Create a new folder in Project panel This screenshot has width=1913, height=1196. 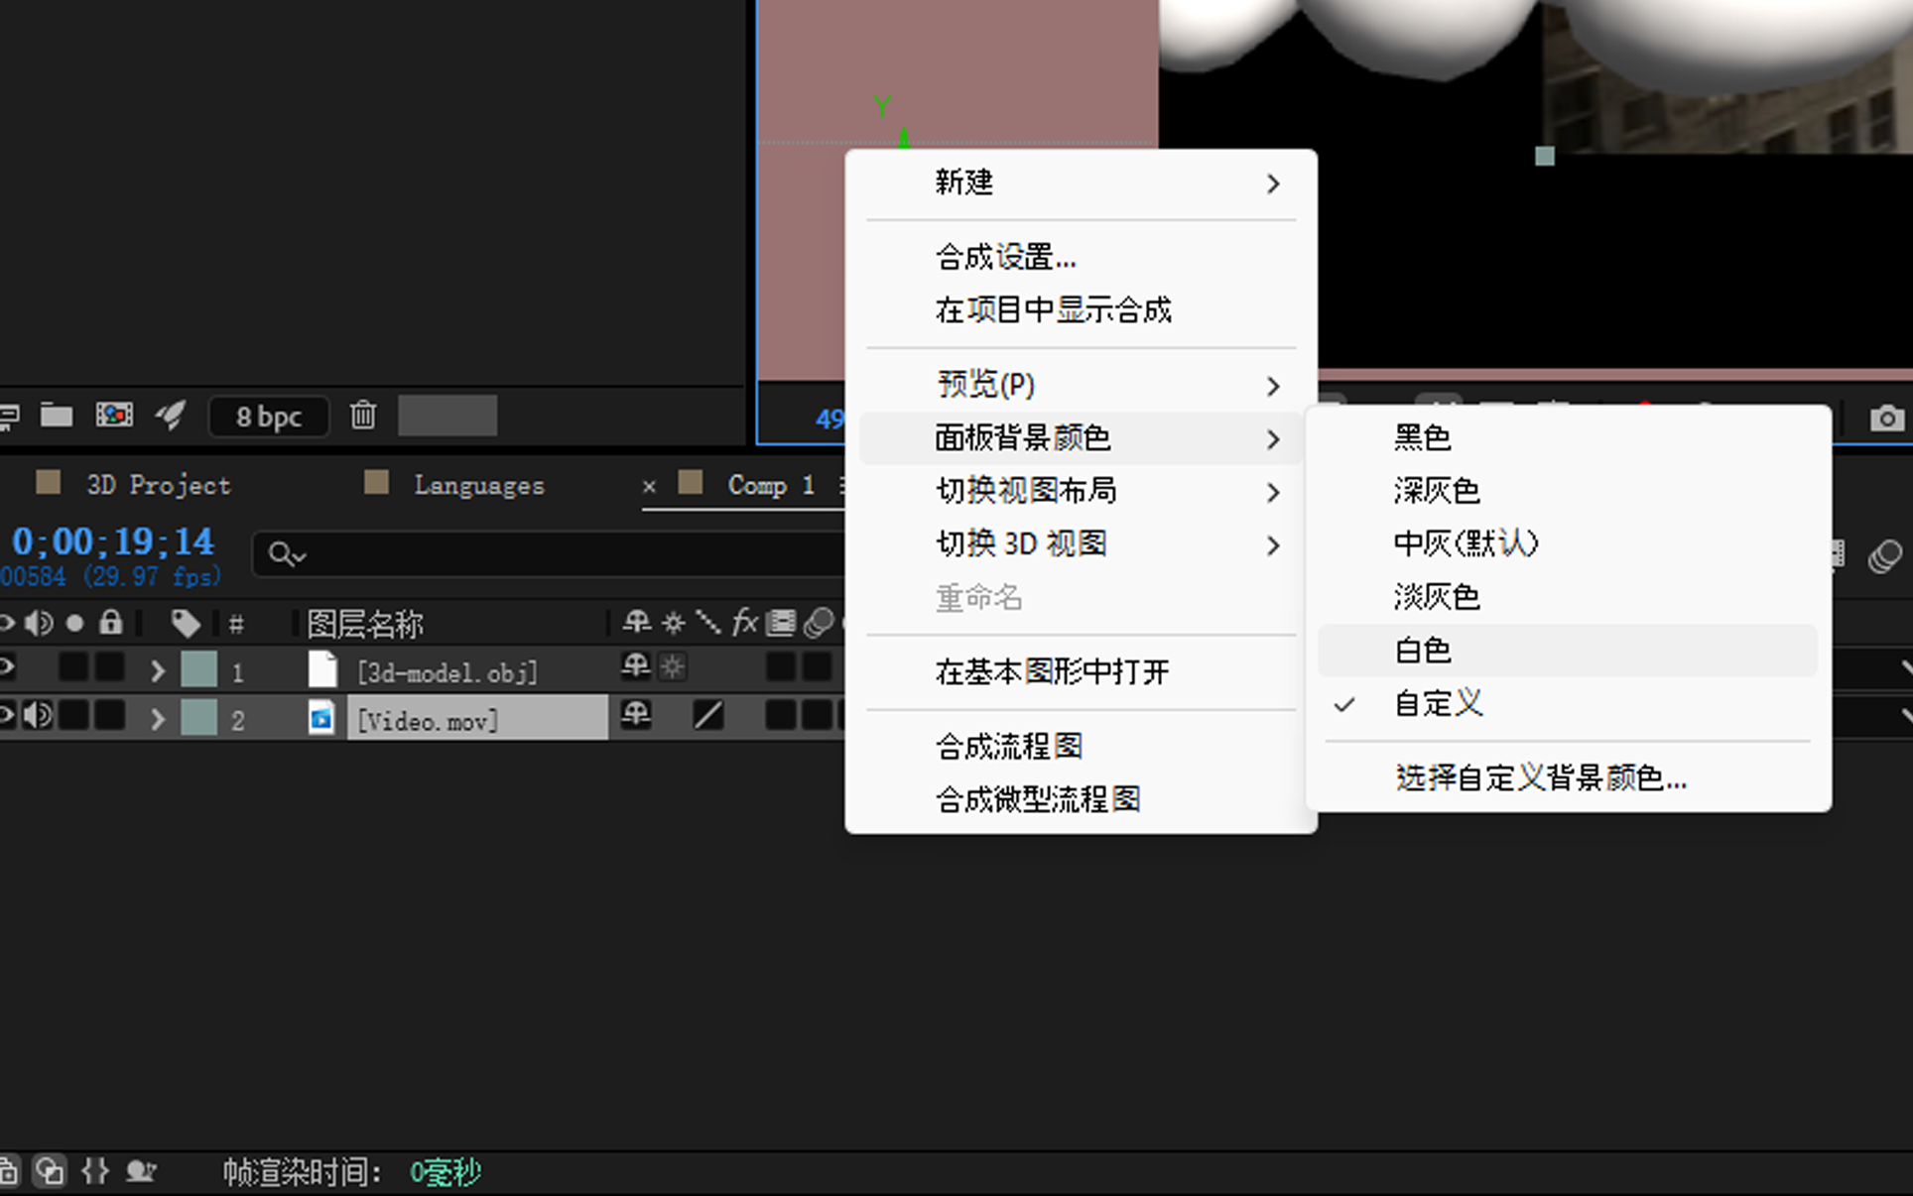click(56, 416)
